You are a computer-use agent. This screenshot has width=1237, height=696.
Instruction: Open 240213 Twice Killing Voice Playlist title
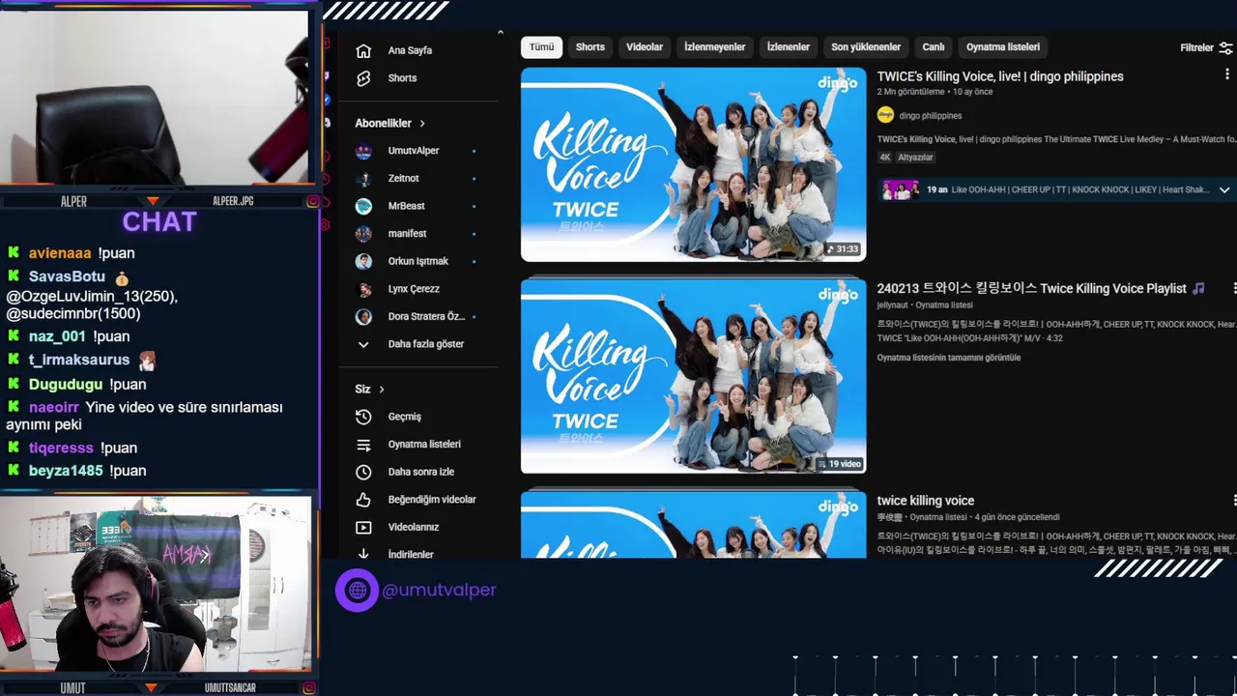[x=1041, y=288]
